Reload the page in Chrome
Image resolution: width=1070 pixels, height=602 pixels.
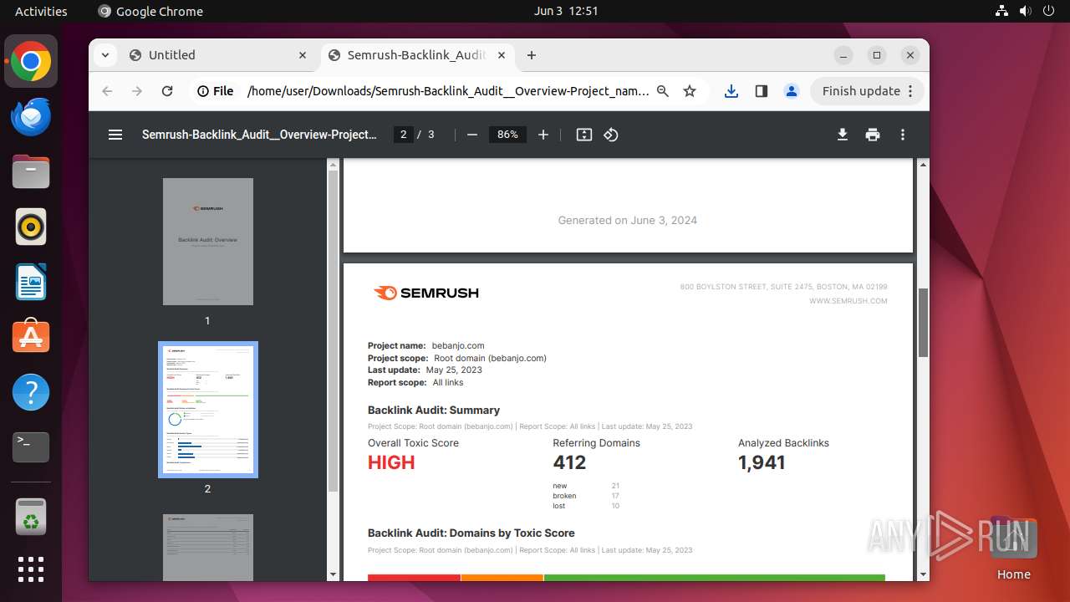point(167,91)
